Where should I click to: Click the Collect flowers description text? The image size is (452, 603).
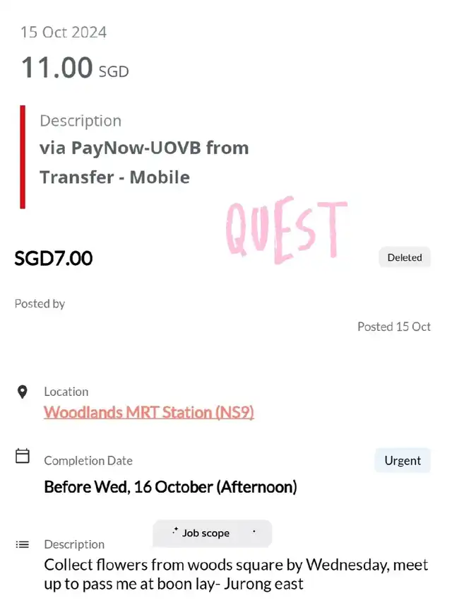pos(236,575)
